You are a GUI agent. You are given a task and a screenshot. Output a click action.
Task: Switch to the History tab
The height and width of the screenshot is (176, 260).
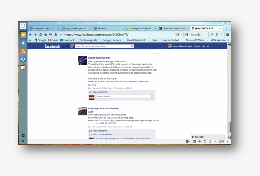pyautogui.click(x=109, y=28)
